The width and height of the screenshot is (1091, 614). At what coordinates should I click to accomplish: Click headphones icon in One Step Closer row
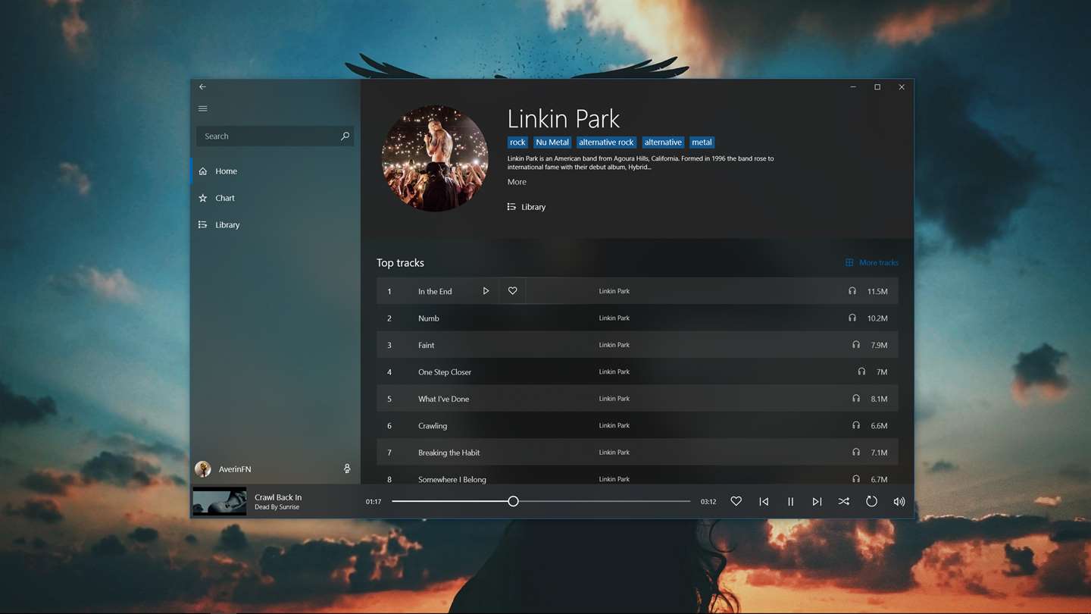click(x=861, y=372)
